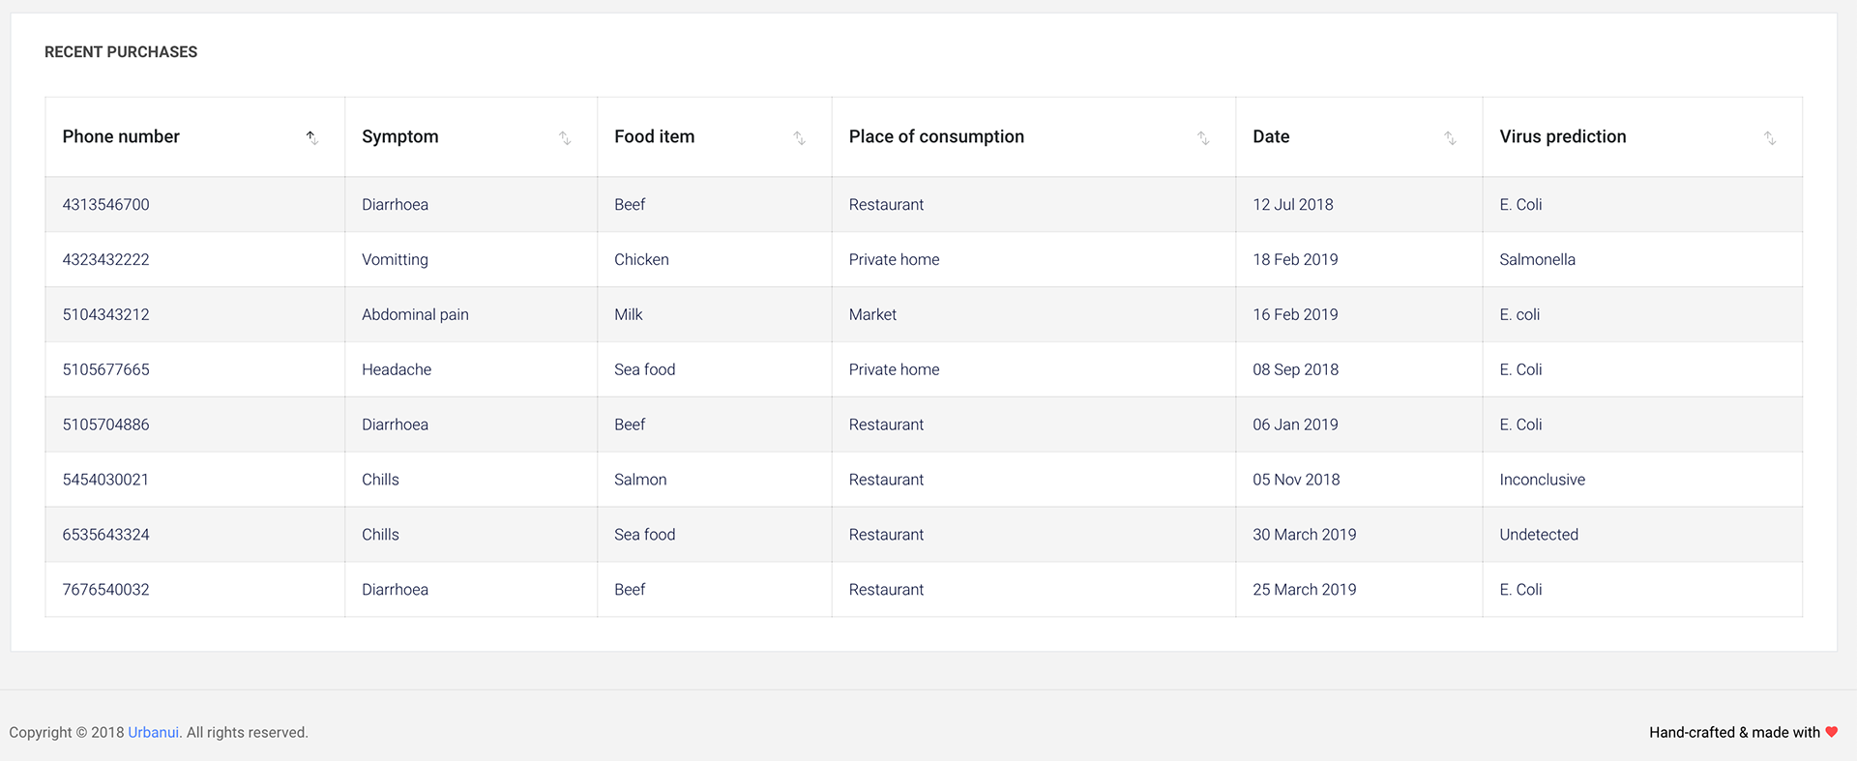The width and height of the screenshot is (1857, 761).
Task: Select phone number 7676540032 row
Action: coord(106,590)
